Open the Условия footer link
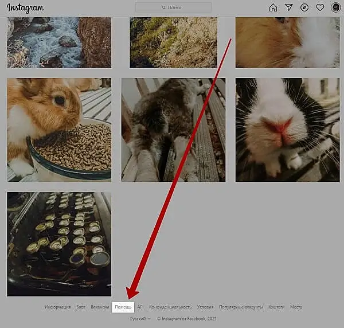Viewport: 344px width, 328px height. (x=205, y=307)
